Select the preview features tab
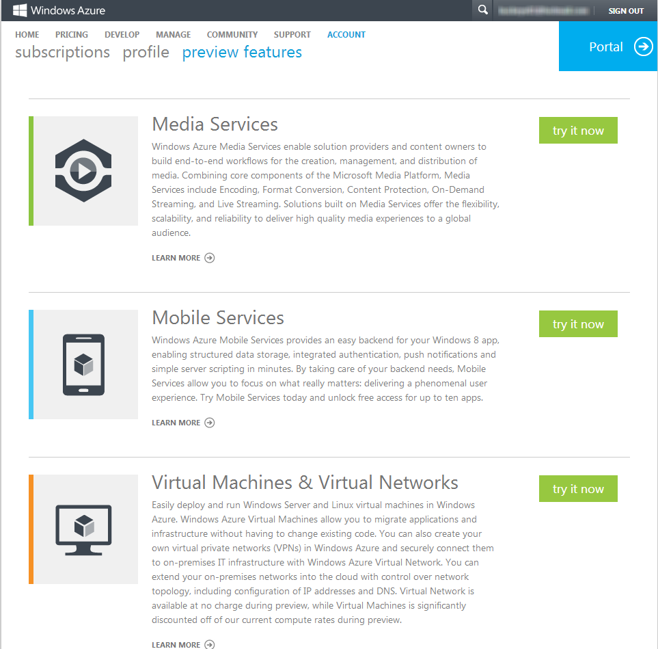Viewport: 658px width, 649px height. click(242, 53)
